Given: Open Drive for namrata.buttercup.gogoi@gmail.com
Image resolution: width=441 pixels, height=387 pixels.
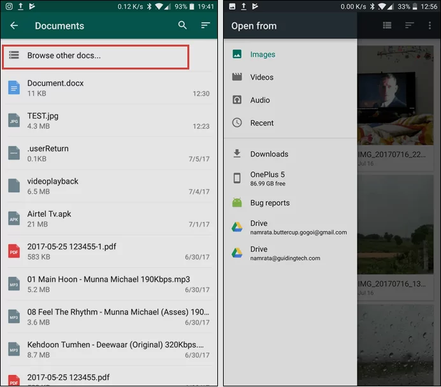Looking at the screenshot, I should pos(290,228).
